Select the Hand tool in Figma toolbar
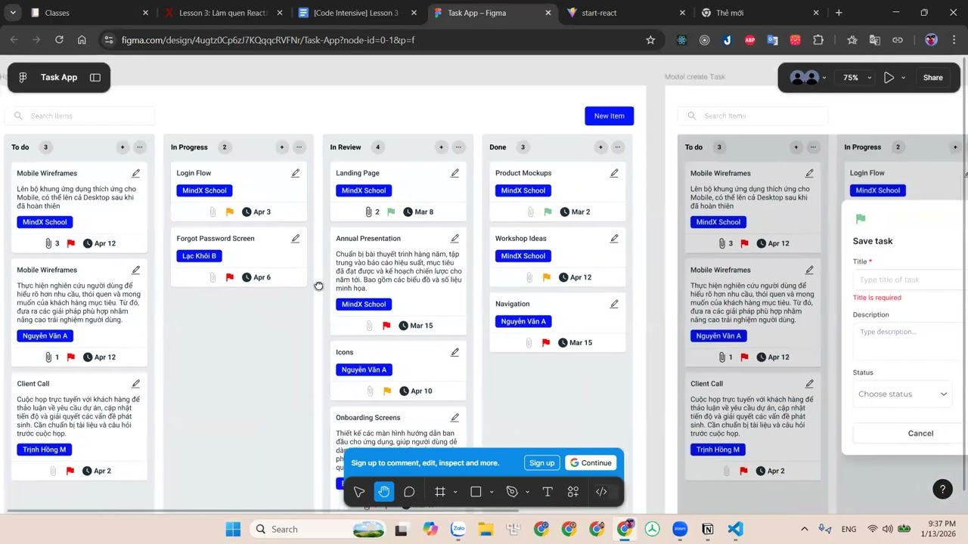 384,492
